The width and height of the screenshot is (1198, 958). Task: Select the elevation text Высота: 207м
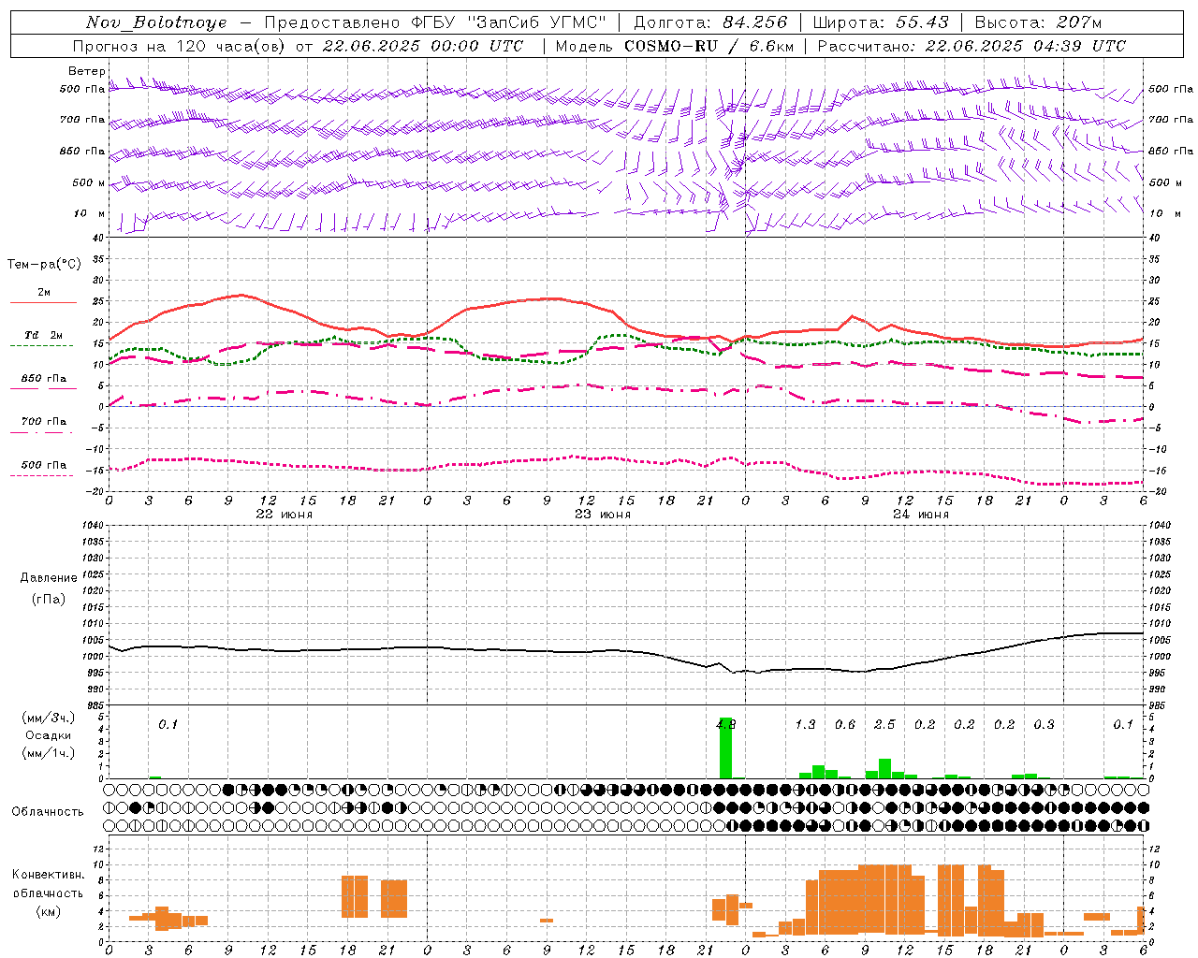(x=1038, y=22)
